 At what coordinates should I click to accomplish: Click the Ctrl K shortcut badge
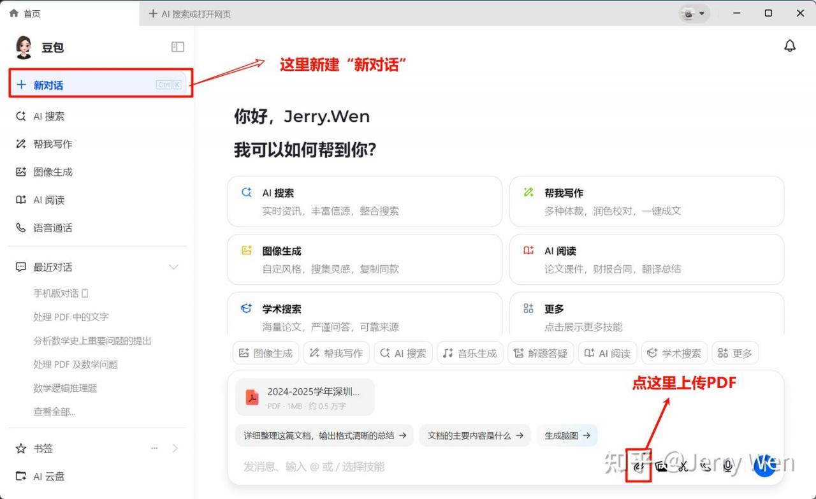[x=169, y=85]
